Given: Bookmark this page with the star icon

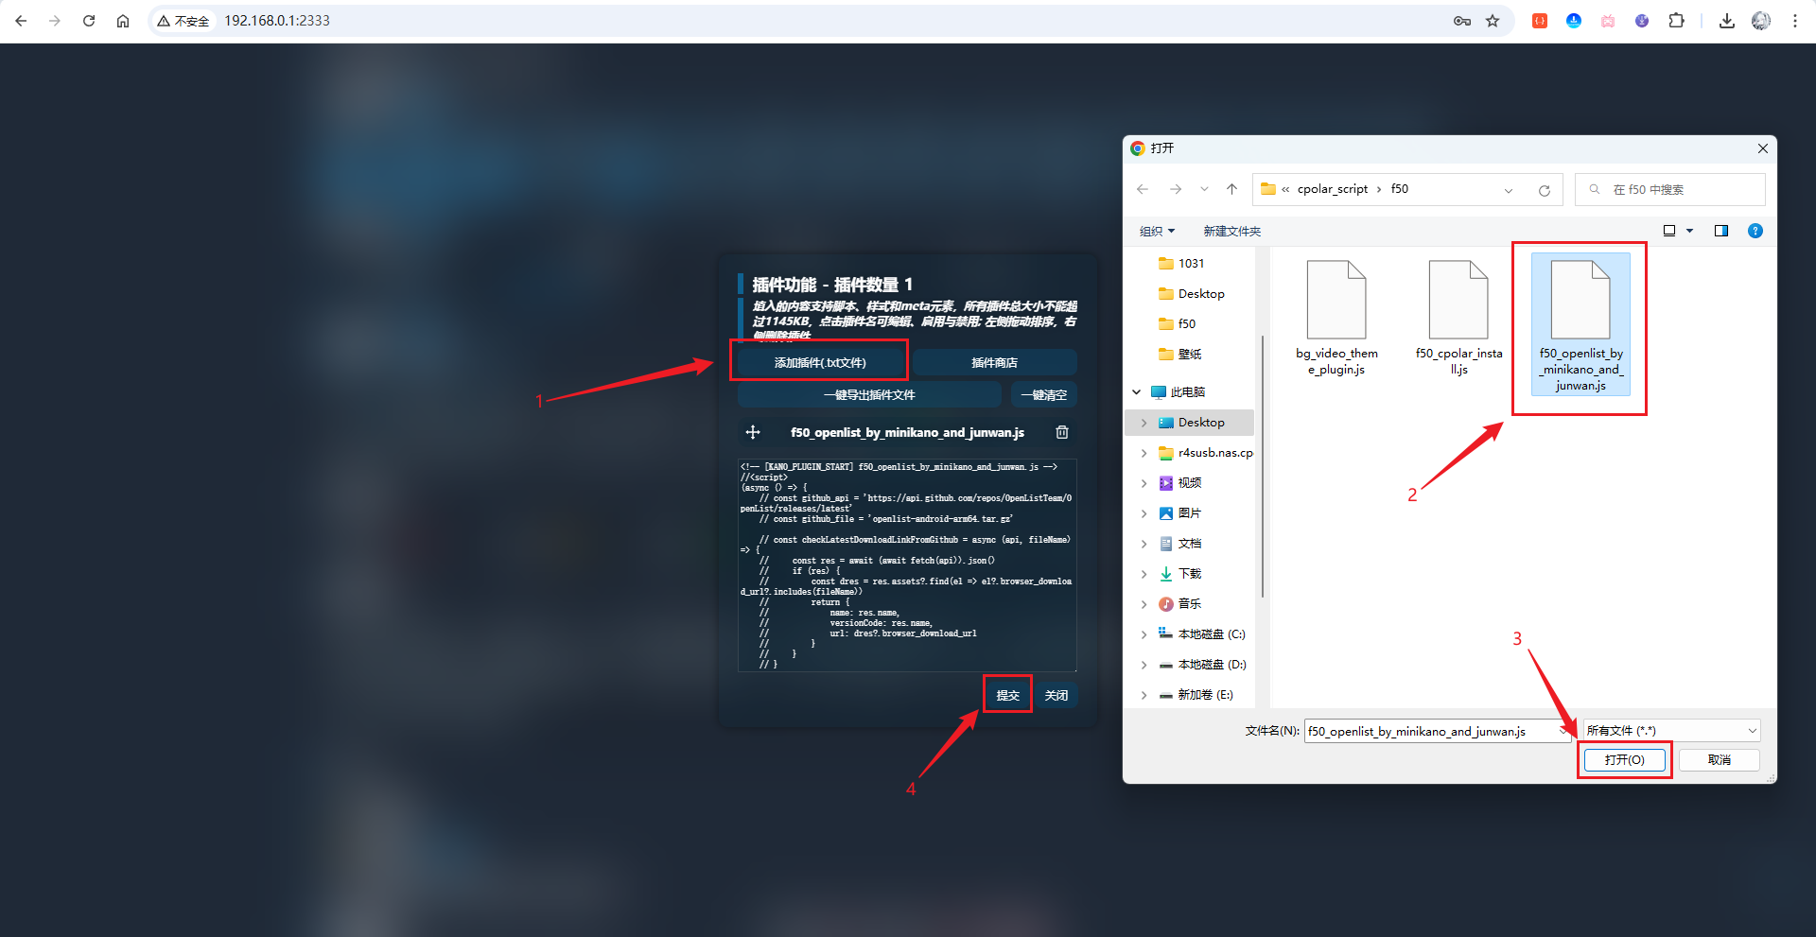Looking at the screenshot, I should click(x=1493, y=21).
